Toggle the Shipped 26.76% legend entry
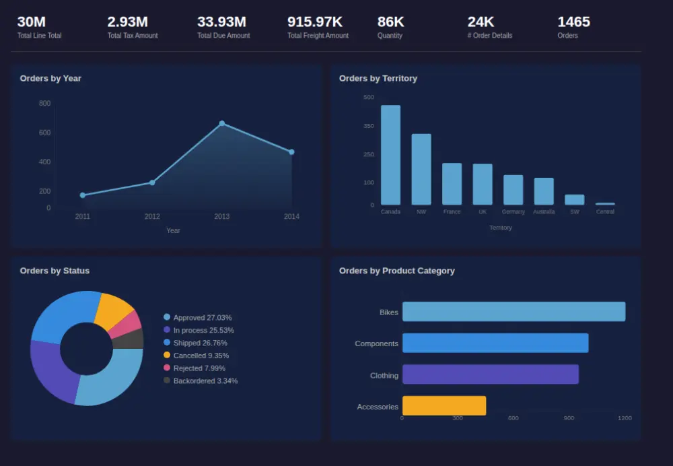Image resolution: width=673 pixels, height=466 pixels. pos(195,343)
